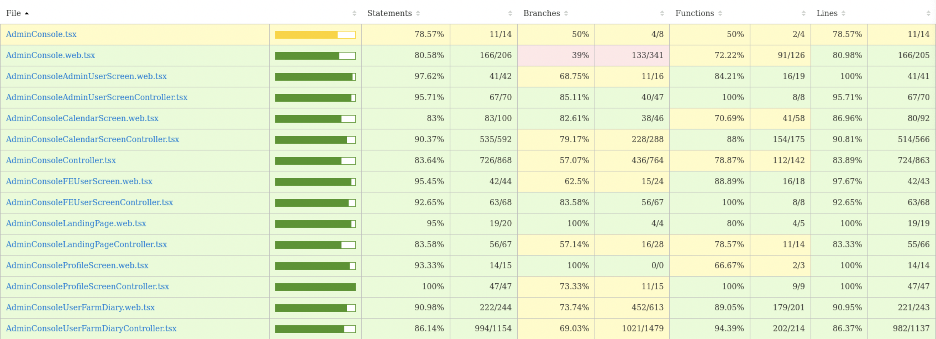Open AdminConsoleLandingPage.web.tsx link
936x339 pixels.
coord(76,223)
